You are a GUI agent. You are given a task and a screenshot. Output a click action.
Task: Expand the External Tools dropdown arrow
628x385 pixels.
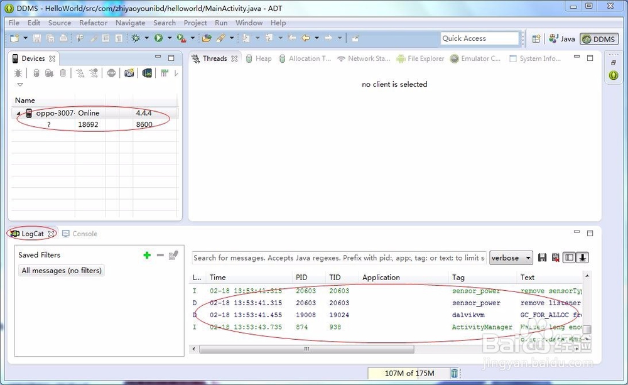point(193,38)
